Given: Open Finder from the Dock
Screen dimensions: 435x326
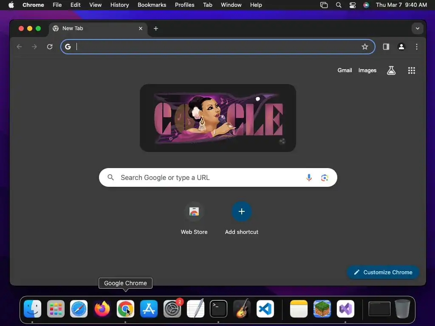Looking at the screenshot, I should tap(32, 309).
